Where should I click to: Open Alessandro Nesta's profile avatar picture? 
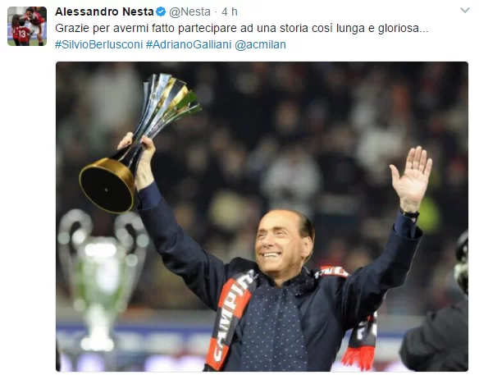(27, 26)
